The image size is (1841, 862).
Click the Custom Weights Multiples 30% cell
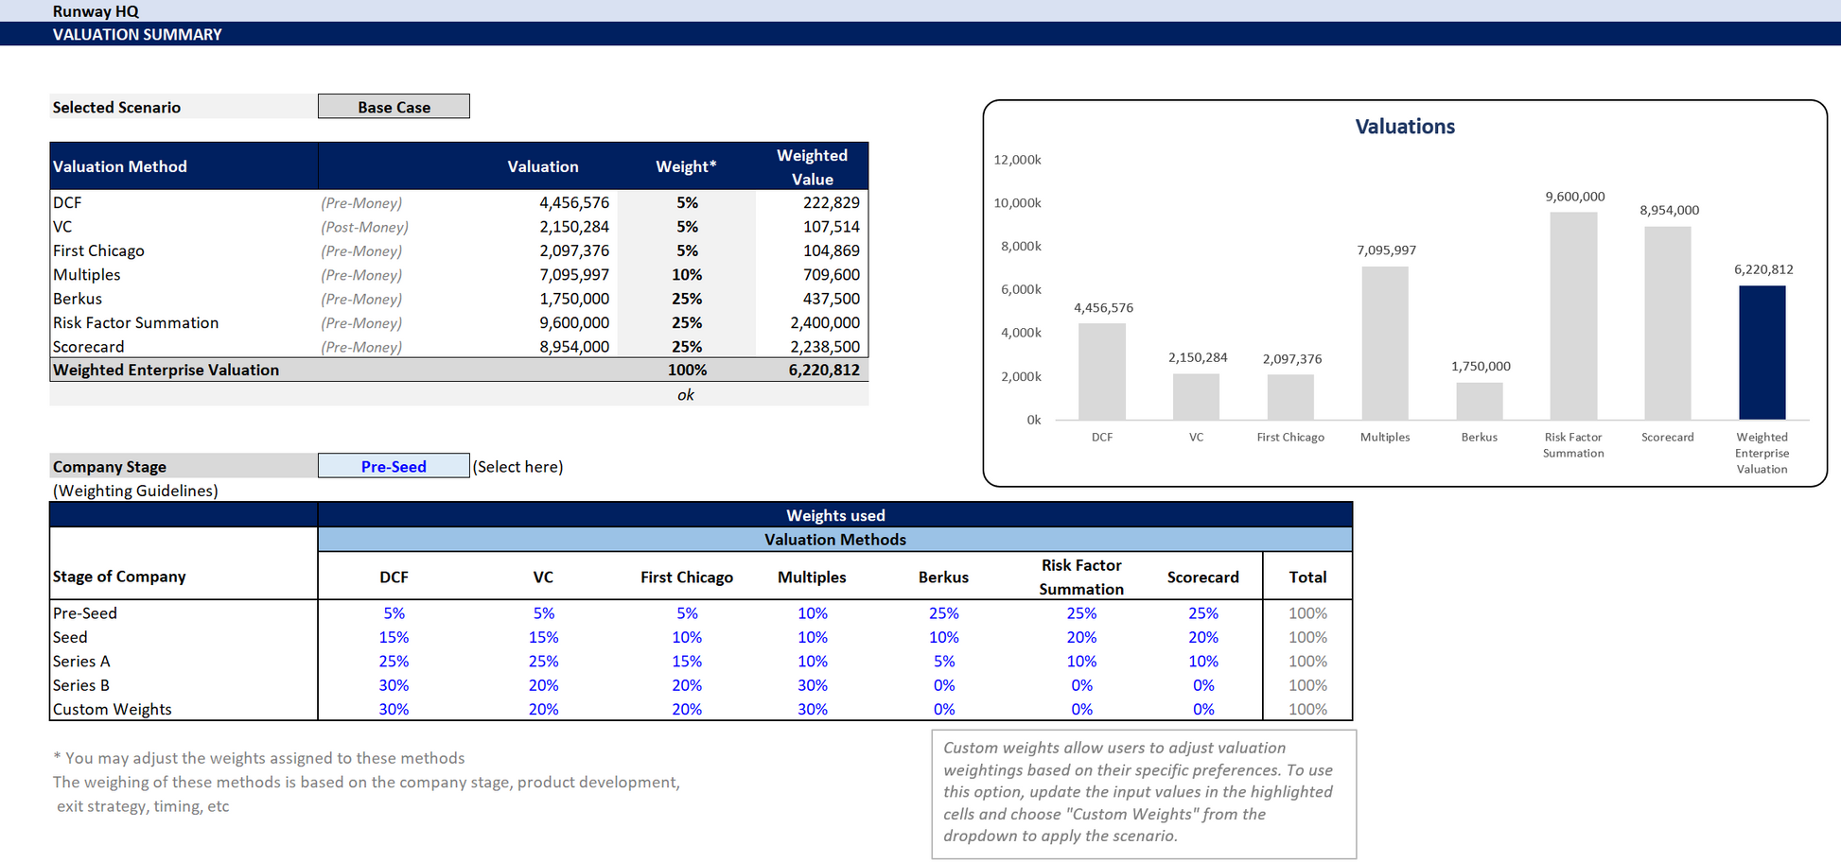[812, 709]
